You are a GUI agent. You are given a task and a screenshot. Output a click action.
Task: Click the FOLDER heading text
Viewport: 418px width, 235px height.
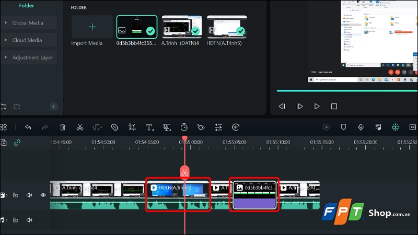pyautogui.click(x=79, y=8)
